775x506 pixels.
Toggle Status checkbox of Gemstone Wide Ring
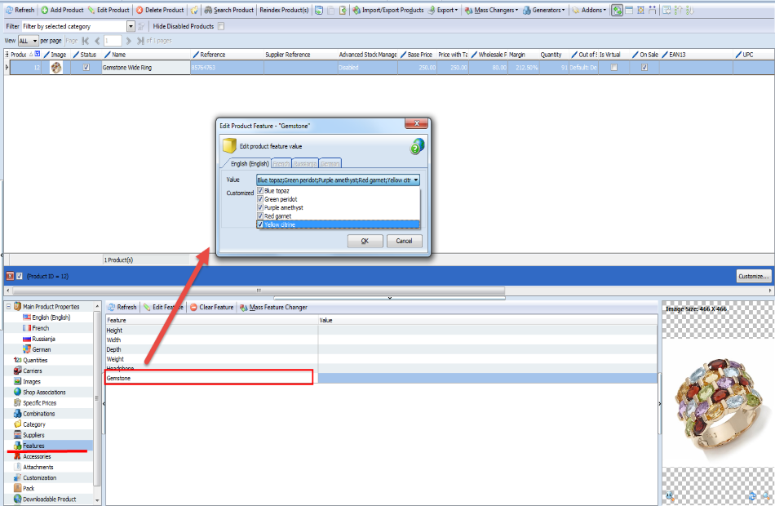(86, 67)
